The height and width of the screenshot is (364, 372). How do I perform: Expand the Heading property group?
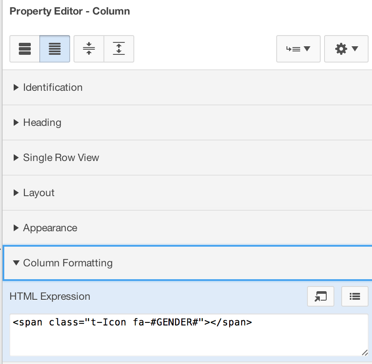pyautogui.click(x=42, y=122)
